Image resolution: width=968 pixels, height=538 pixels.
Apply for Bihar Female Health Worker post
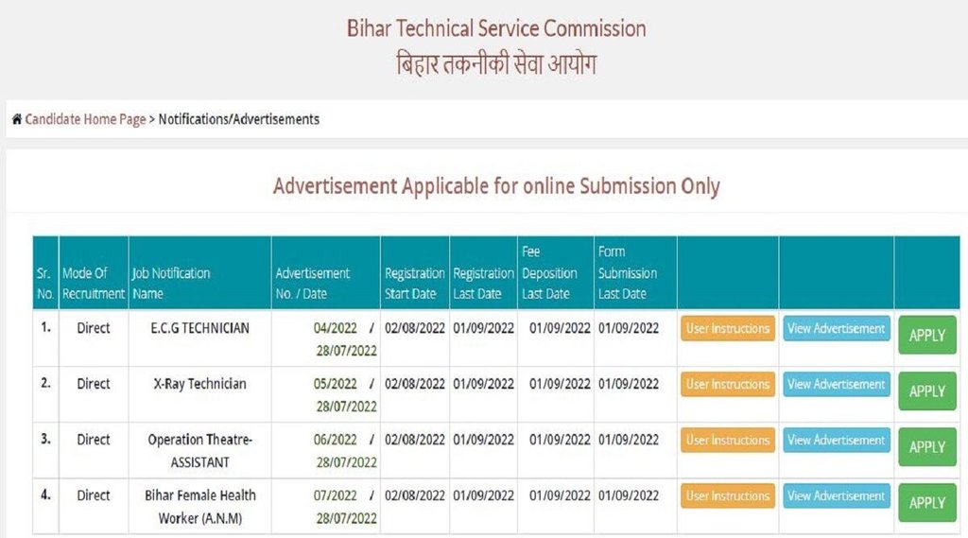926,502
